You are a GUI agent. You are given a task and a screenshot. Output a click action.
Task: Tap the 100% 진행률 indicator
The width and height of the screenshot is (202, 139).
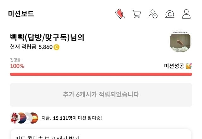pos(17,66)
